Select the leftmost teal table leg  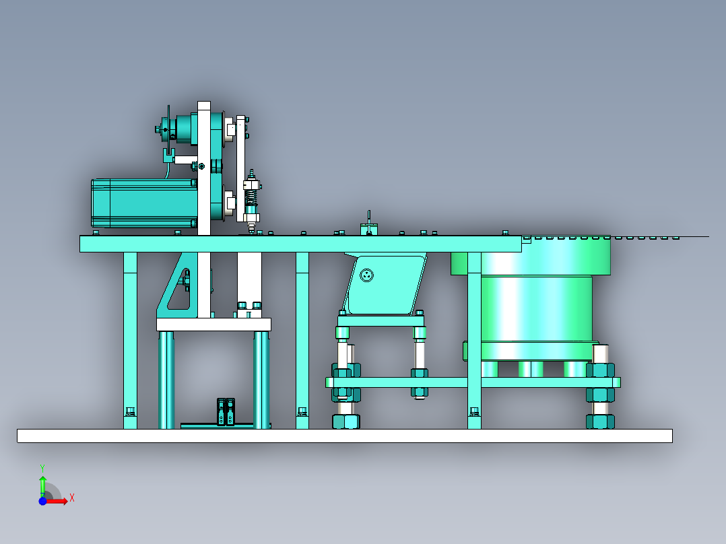pyautogui.click(x=130, y=340)
